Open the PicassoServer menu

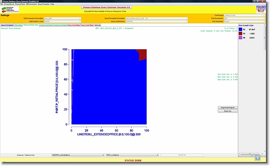point(9,4)
